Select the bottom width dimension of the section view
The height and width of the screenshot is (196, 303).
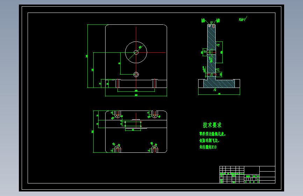coord(219,94)
